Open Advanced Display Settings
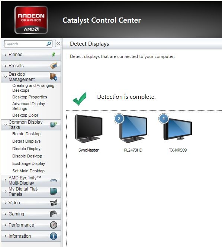222x247 pixels. [x=29, y=106]
